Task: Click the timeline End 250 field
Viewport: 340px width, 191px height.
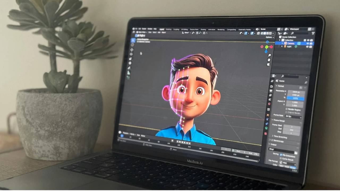Action: click(253, 154)
